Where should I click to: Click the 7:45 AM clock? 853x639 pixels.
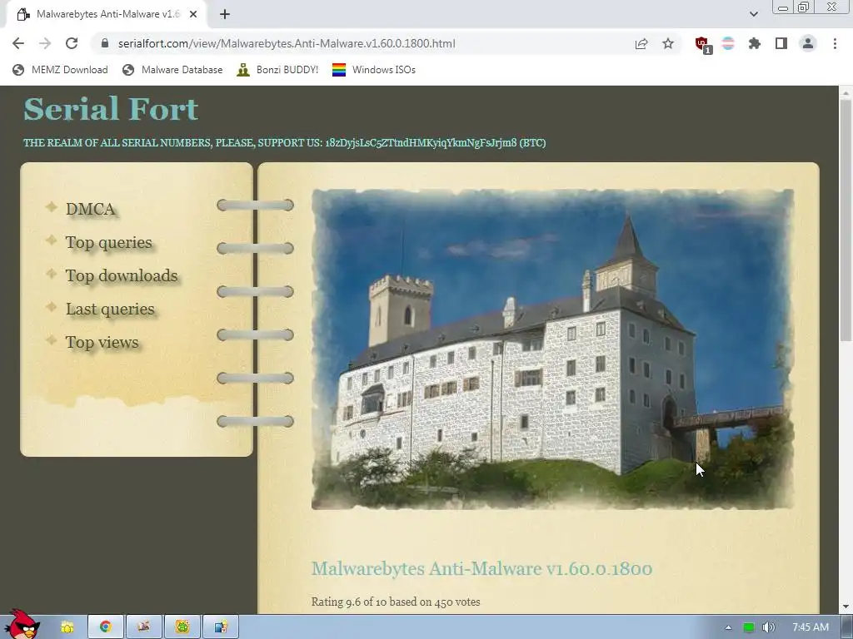811,627
